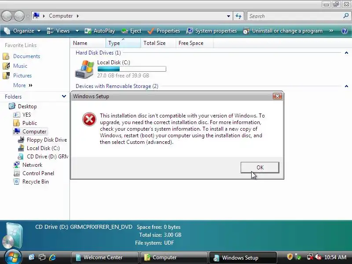Click Computer in the address bar
This screenshot has width=352, height=264.
[61, 16]
